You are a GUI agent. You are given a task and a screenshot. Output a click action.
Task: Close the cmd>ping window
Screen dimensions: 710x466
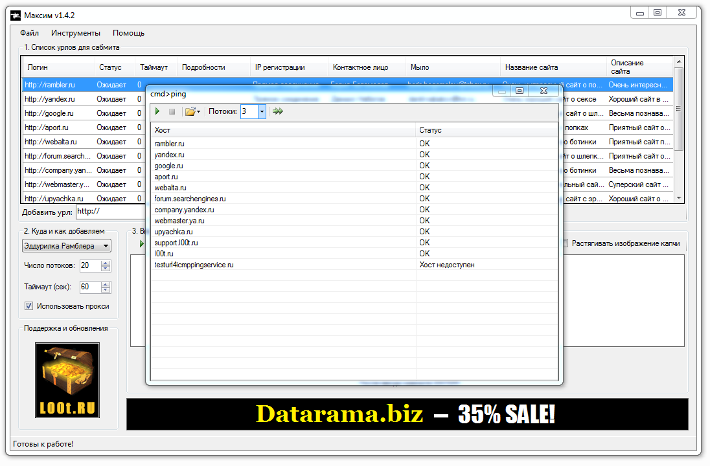pyautogui.click(x=543, y=91)
